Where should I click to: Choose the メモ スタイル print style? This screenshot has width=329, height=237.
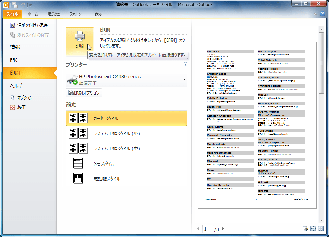point(126,163)
